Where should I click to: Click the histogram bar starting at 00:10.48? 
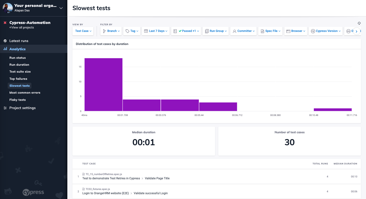click(333, 110)
